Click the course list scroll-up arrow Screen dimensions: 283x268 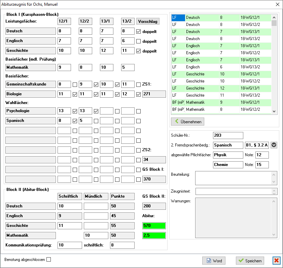274,18
